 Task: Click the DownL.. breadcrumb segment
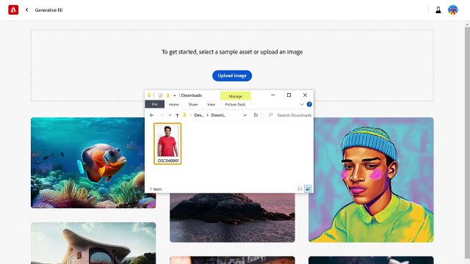pos(219,115)
